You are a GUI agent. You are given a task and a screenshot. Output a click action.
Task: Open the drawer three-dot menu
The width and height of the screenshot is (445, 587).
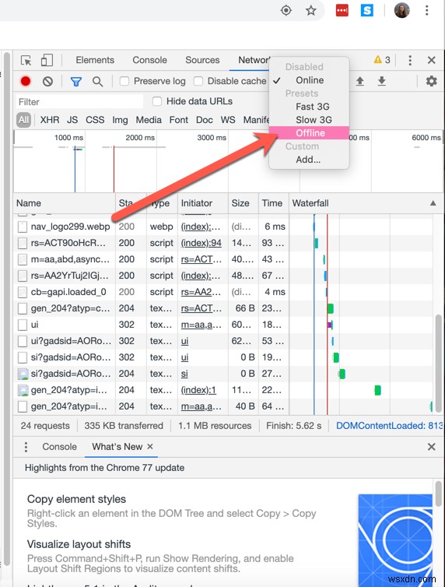click(26, 447)
